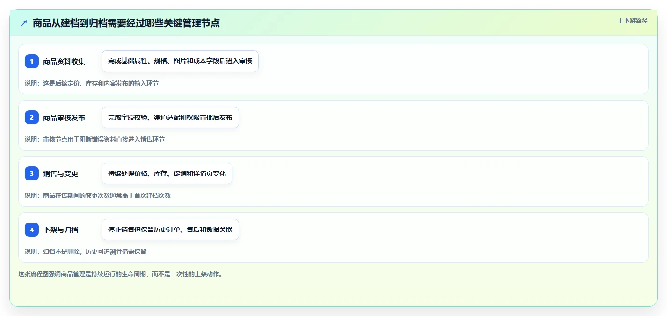The image size is (667, 316).
Task: Click the step 2 number badge
Action: point(32,117)
